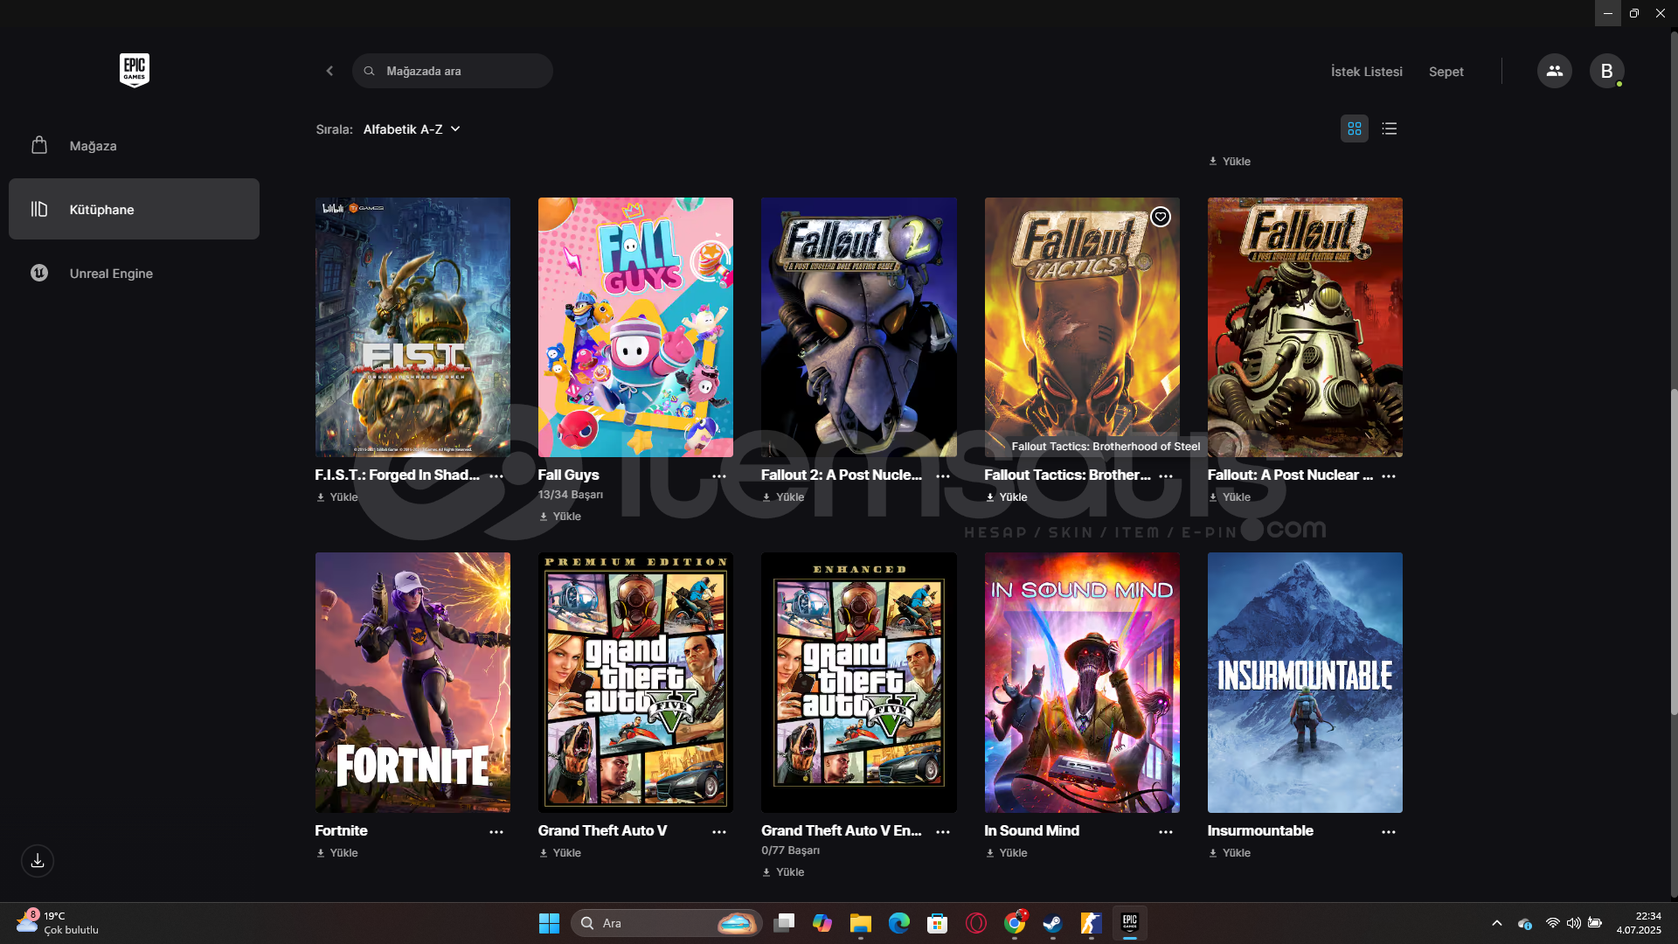The height and width of the screenshot is (944, 1678).
Task: Open In Sound Mind options menu
Action: tap(1166, 832)
